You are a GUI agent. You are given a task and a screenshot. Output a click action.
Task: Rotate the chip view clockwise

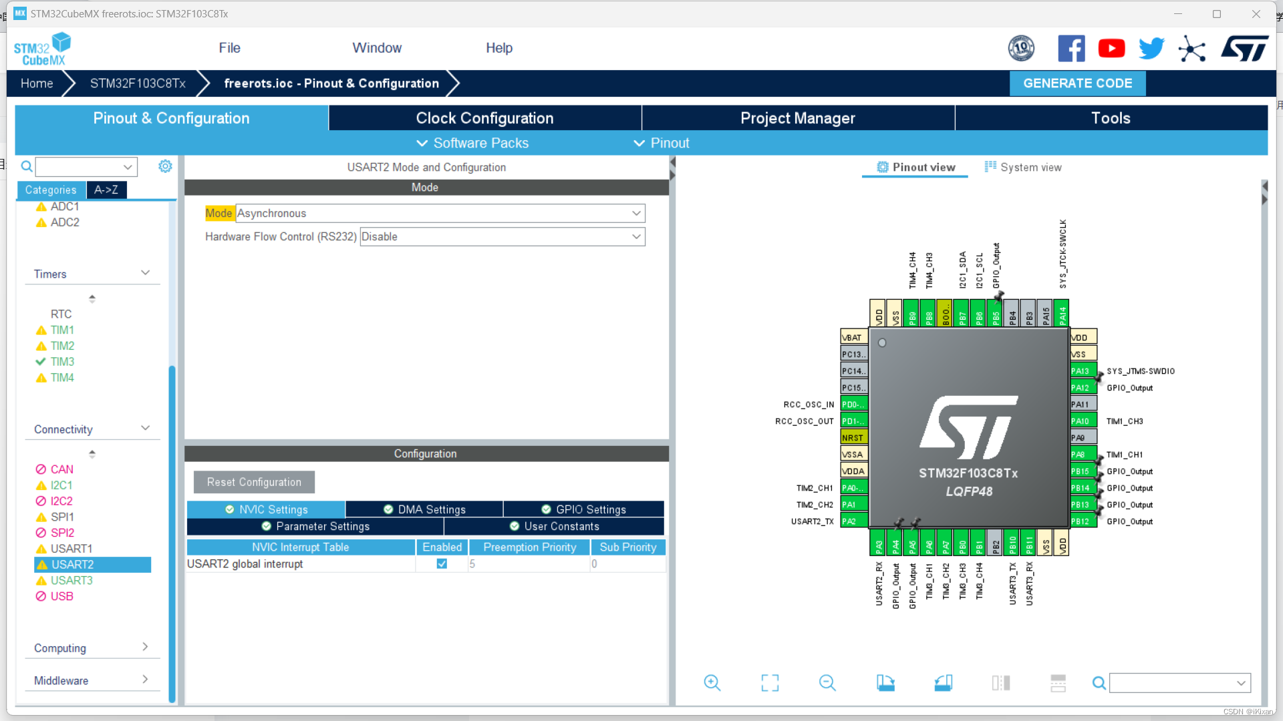pyautogui.click(x=886, y=682)
